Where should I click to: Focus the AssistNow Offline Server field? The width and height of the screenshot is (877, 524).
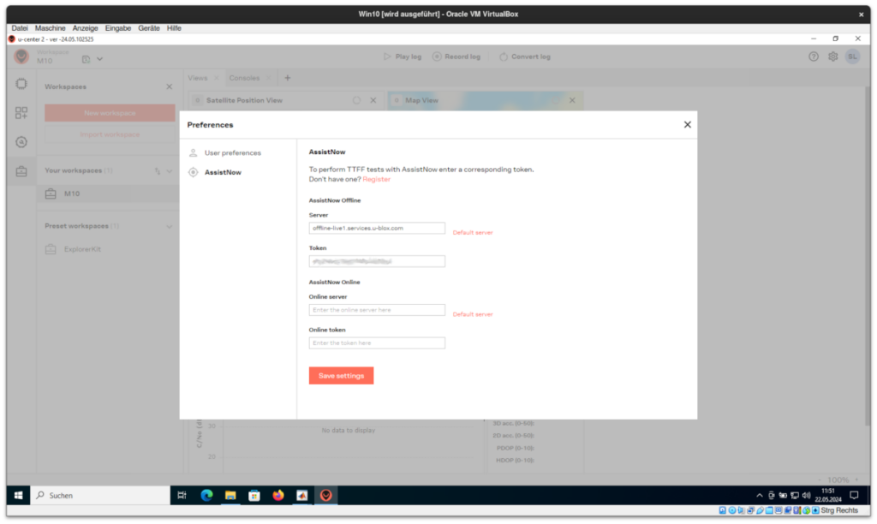[377, 228]
